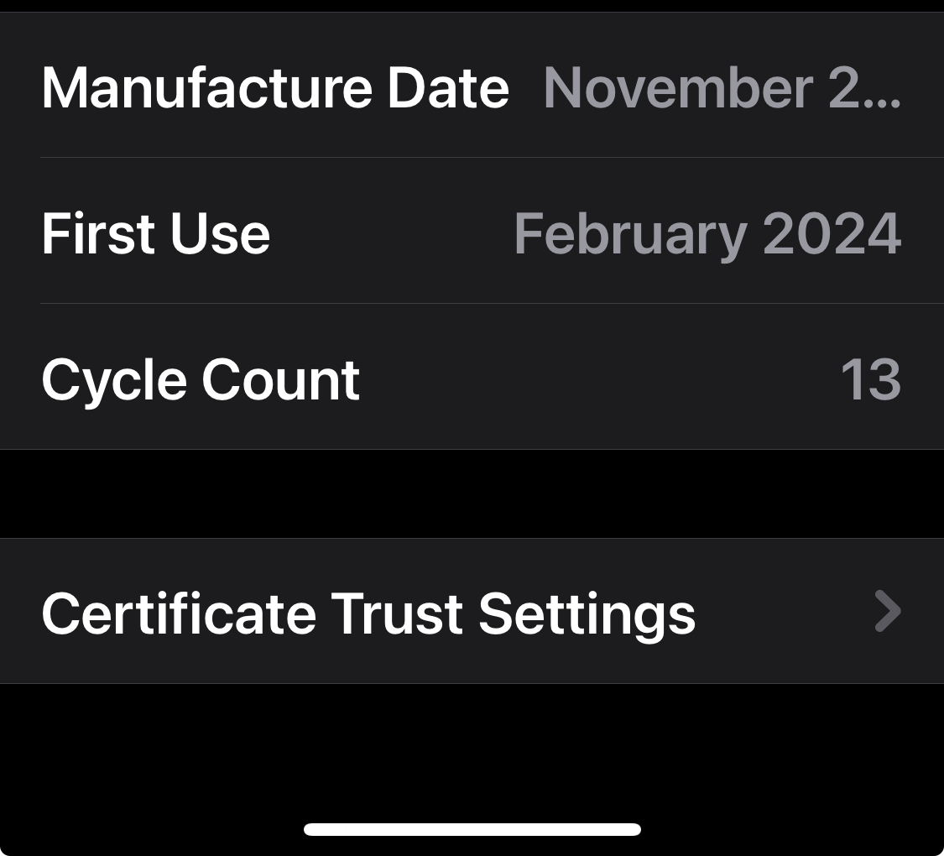944x856 pixels.
Task: Click the home indicator bar
Action: [x=472, y=829]
